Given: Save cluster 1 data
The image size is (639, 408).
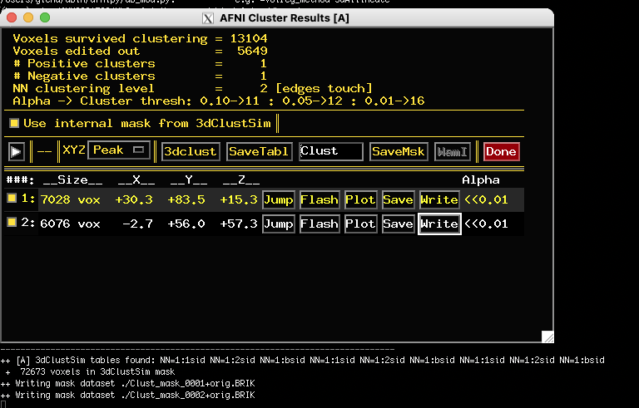Looking at the screenshot, I should click(399, 200).
